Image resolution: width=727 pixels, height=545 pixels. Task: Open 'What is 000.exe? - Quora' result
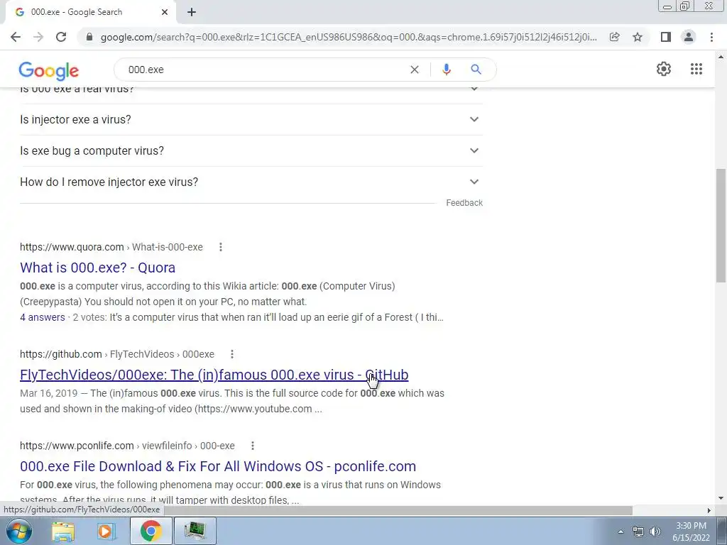click(97, 268)
